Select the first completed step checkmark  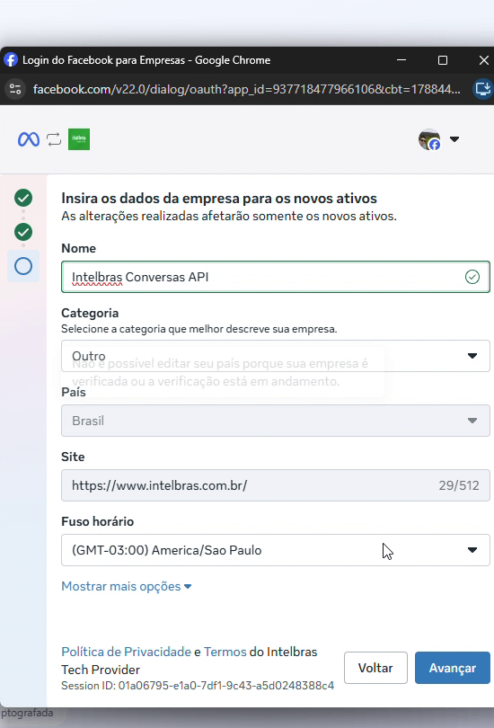click(x=23, y=198)
